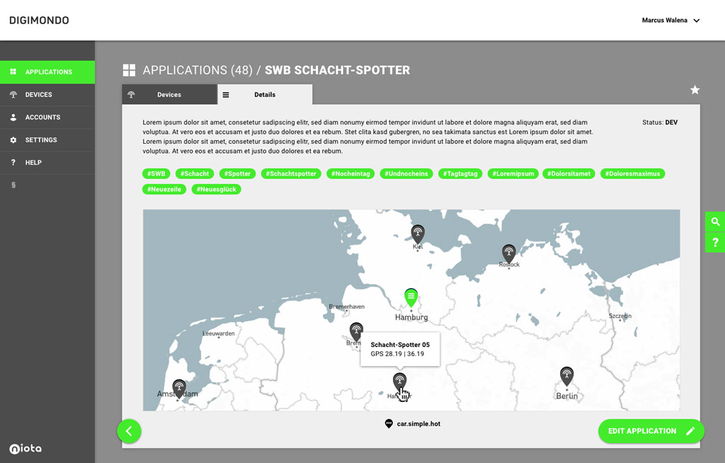Click the Accounts person icon in sidebar

(x=13, y=118)
